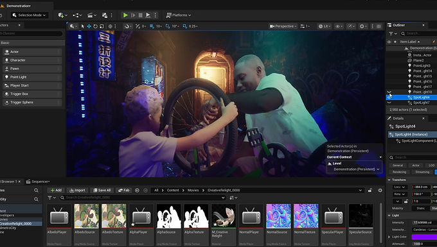Open the Content Browser settings gear
Viewport: 437px width, 247px height.
380,191
